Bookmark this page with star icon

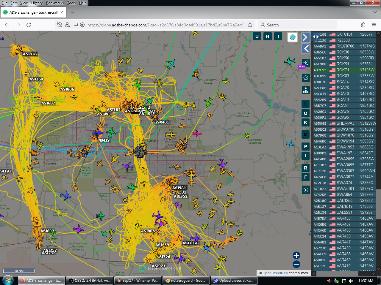click(250, 25)
